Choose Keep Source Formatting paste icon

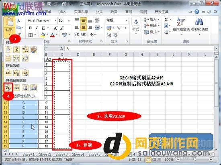coord(34,50)
